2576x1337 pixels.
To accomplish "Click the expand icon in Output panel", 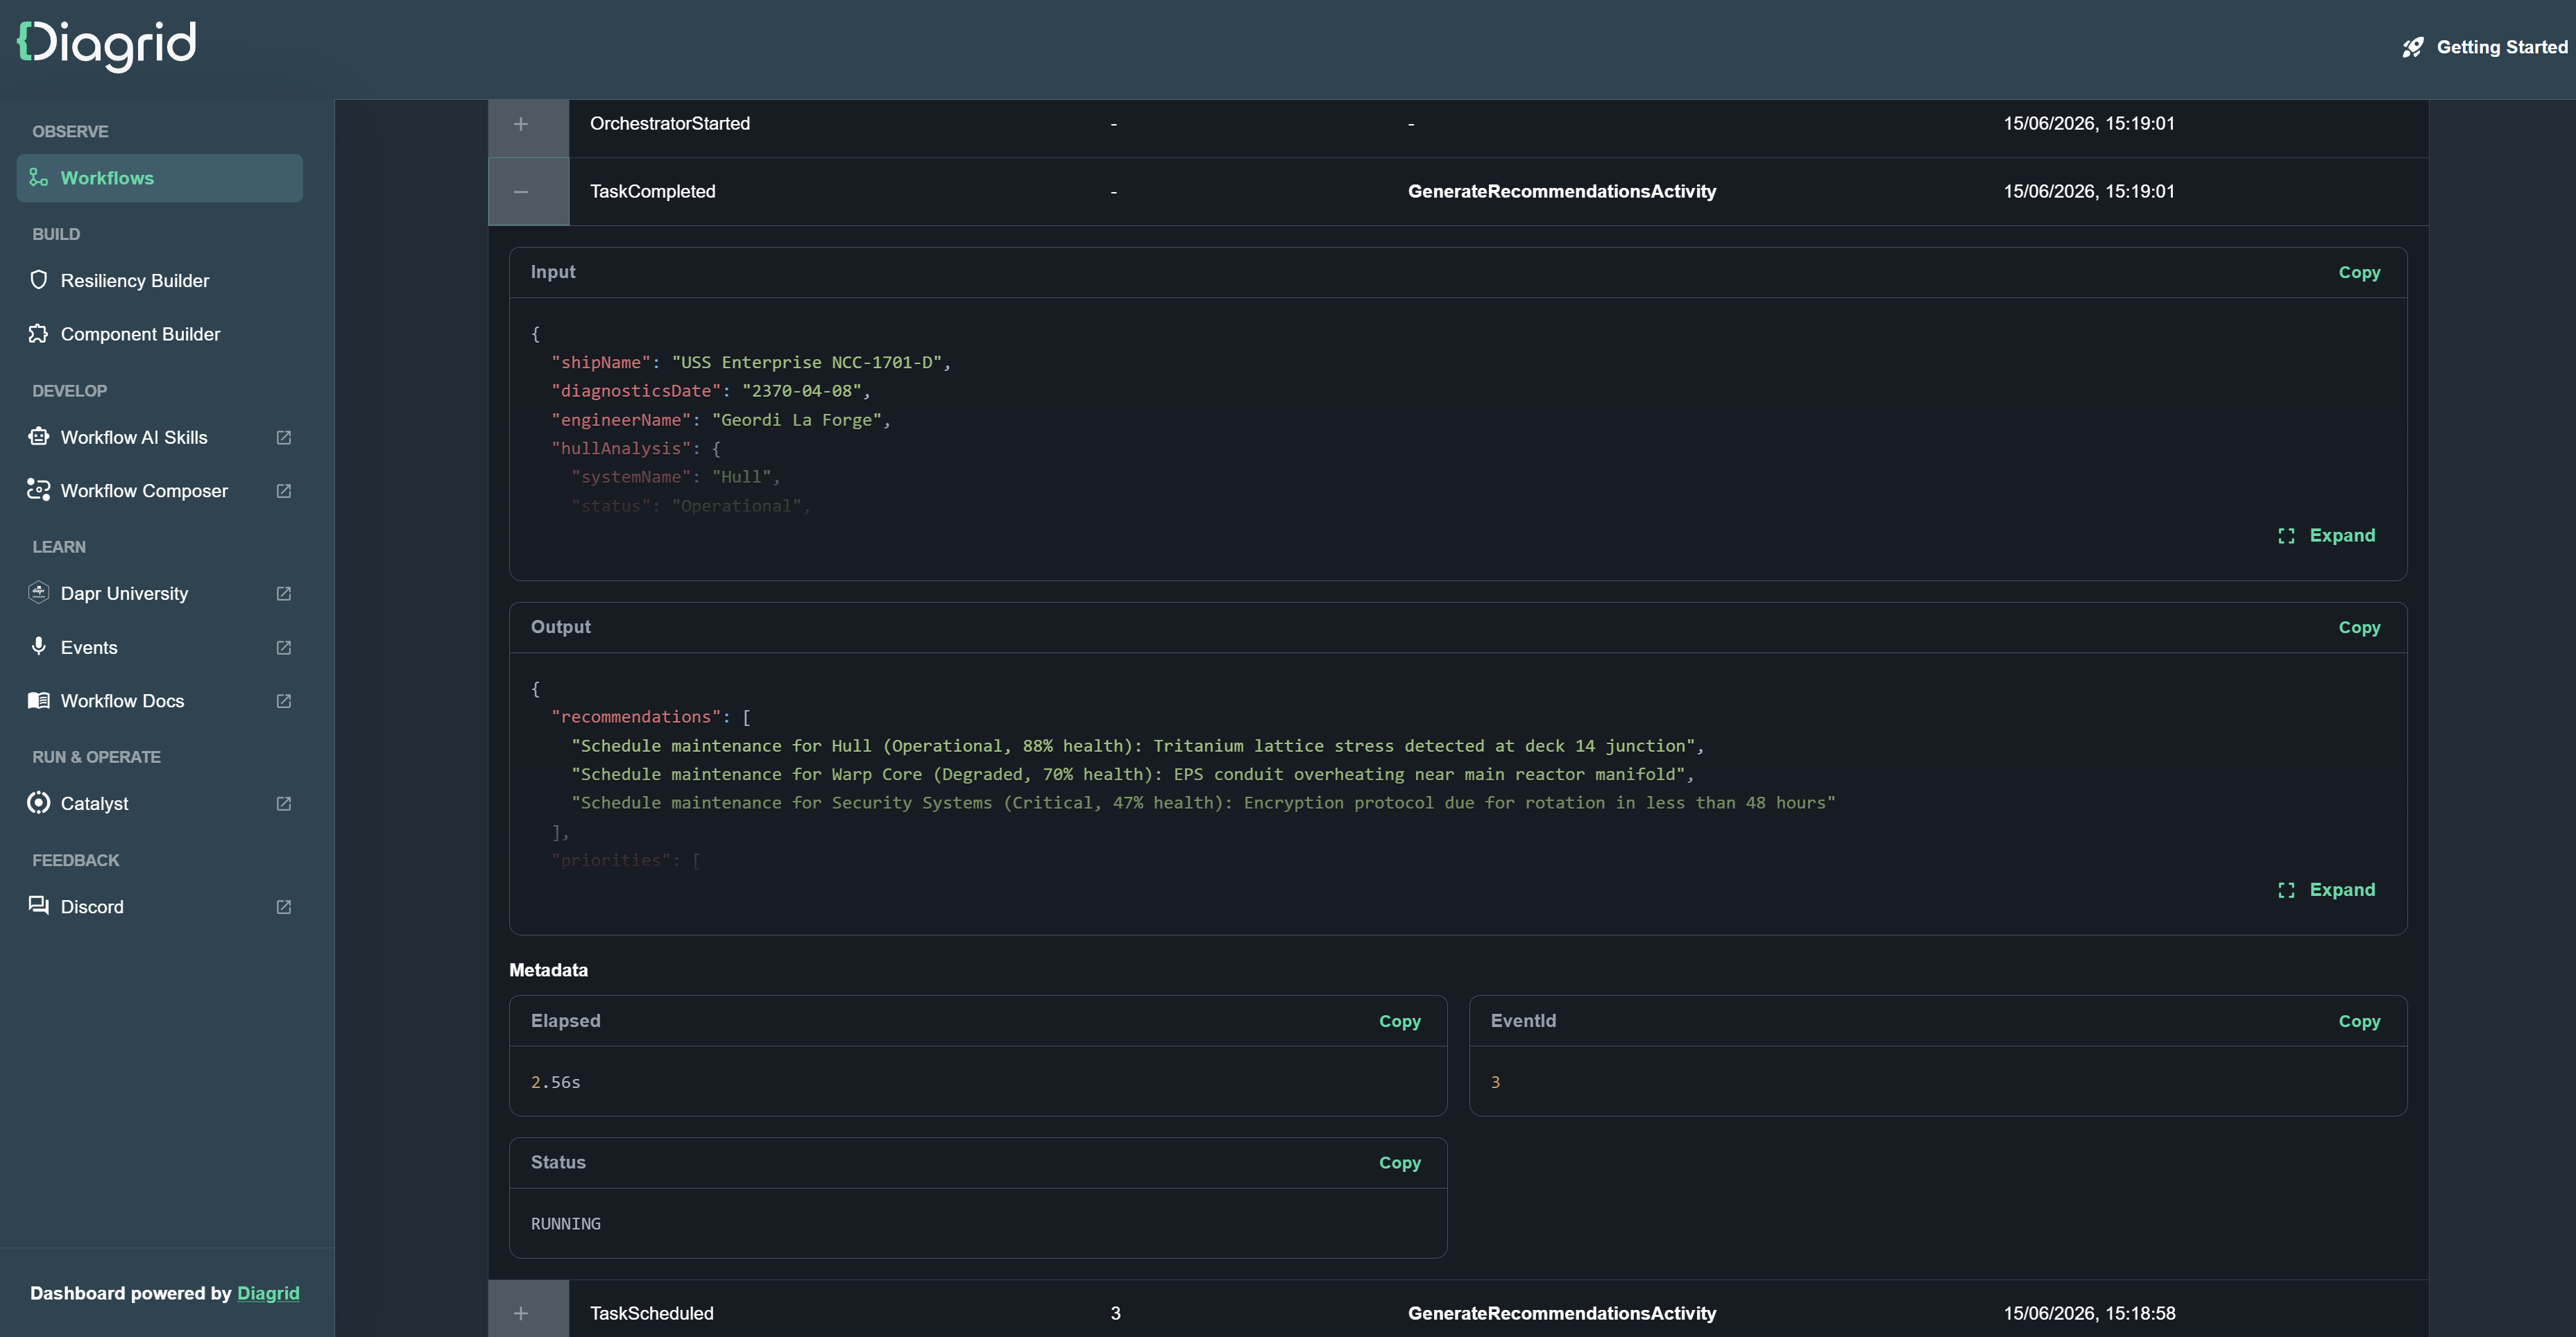I will click(2286, 889).
